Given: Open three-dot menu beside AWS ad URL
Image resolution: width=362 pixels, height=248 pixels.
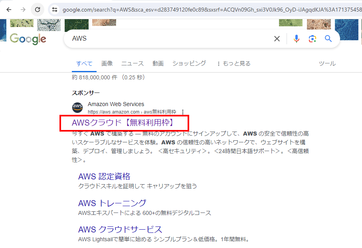Looking at the screenshot, I should 183,112.
